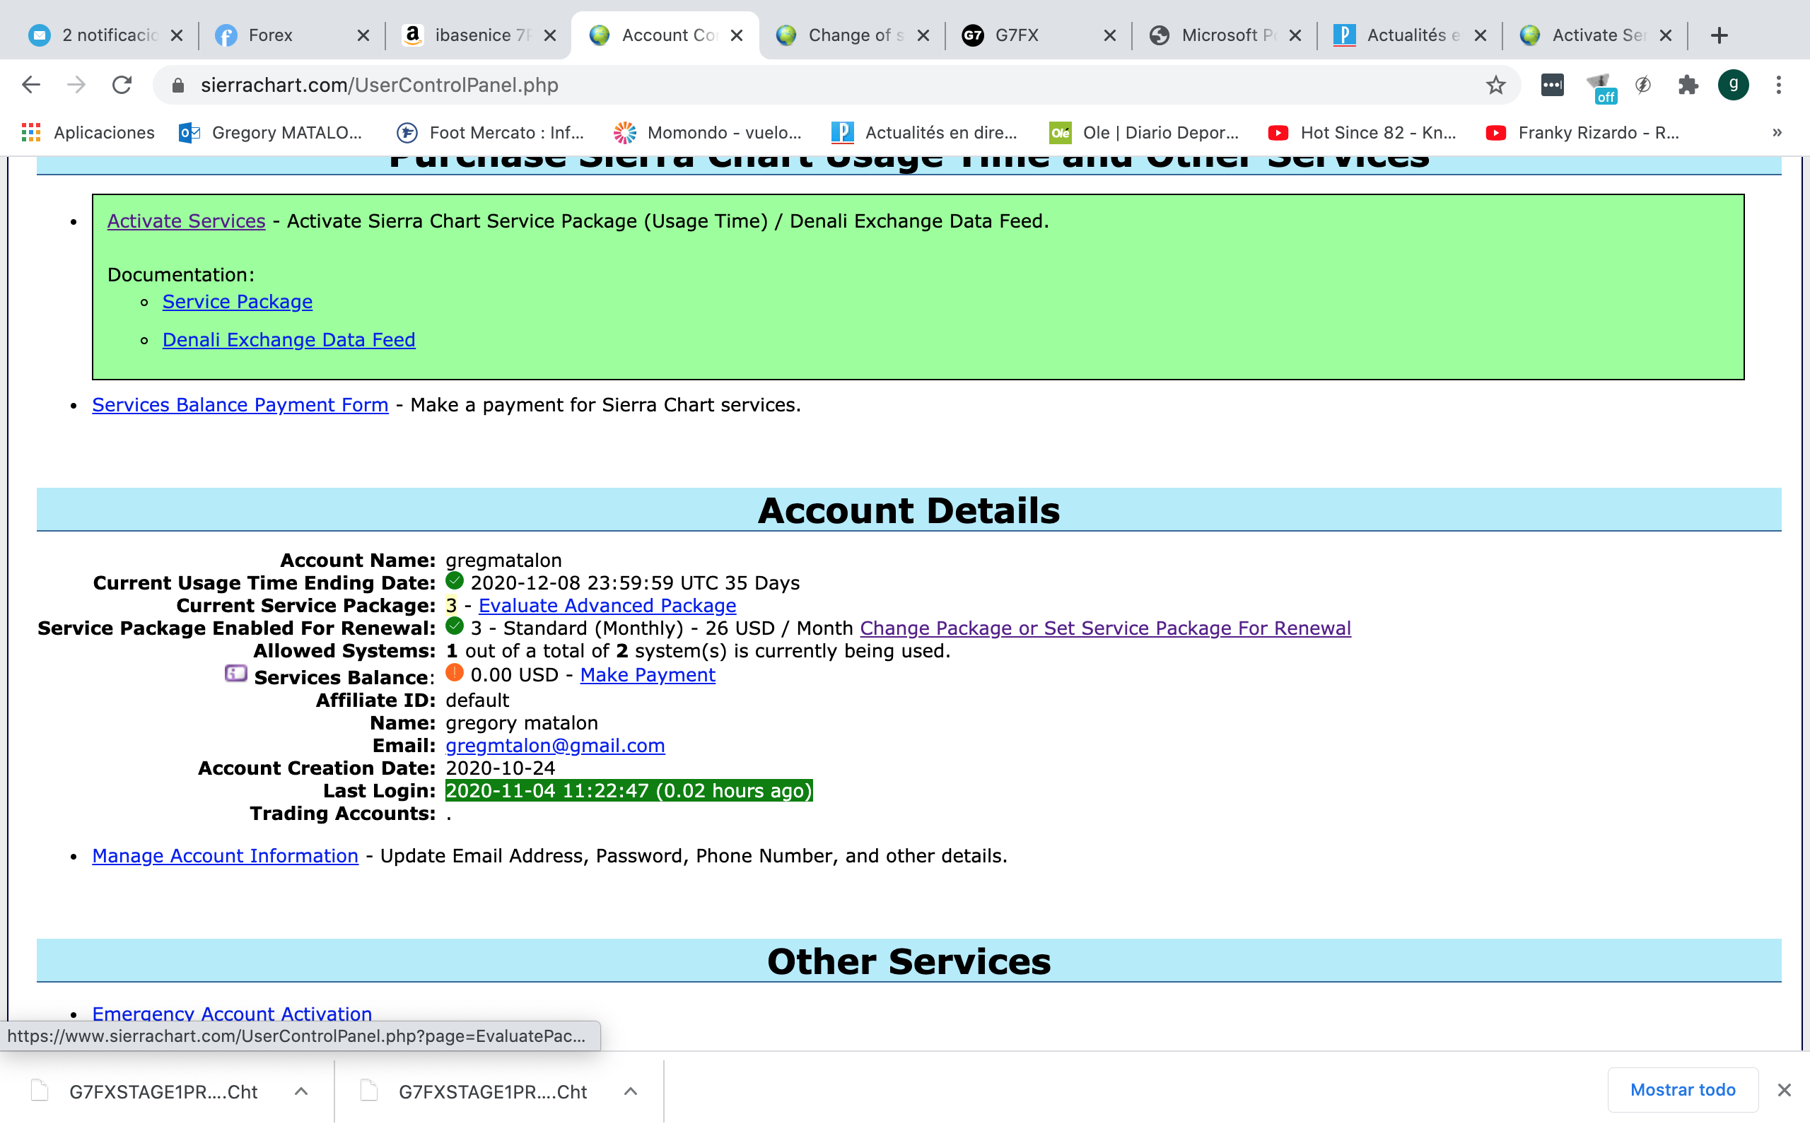The height and width of the screenshot is (1131, 1810).
Task: Open a new tab with plus button
Action: point(1719,35)
